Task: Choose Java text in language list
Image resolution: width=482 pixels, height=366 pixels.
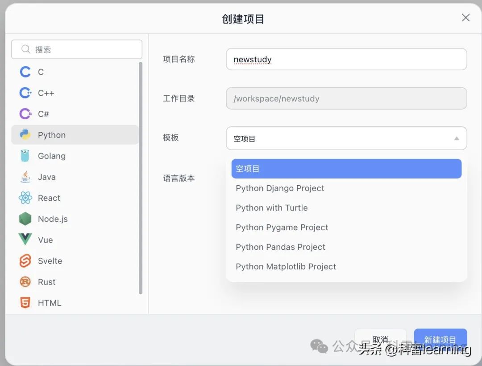Action: tap(47, 177)
